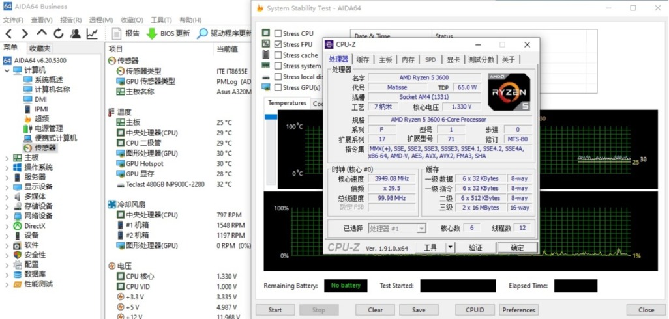
Task: Switch to CPU-Z 测试分数 tab
Action: coord(481,60)
